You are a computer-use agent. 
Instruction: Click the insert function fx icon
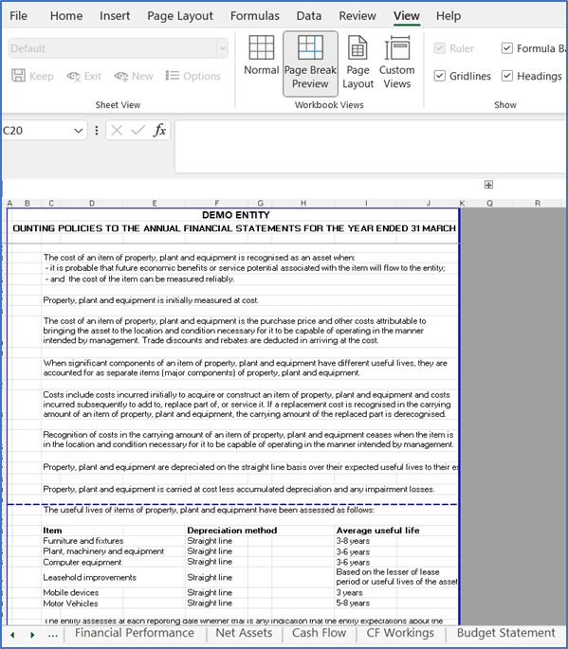(159, 131)
